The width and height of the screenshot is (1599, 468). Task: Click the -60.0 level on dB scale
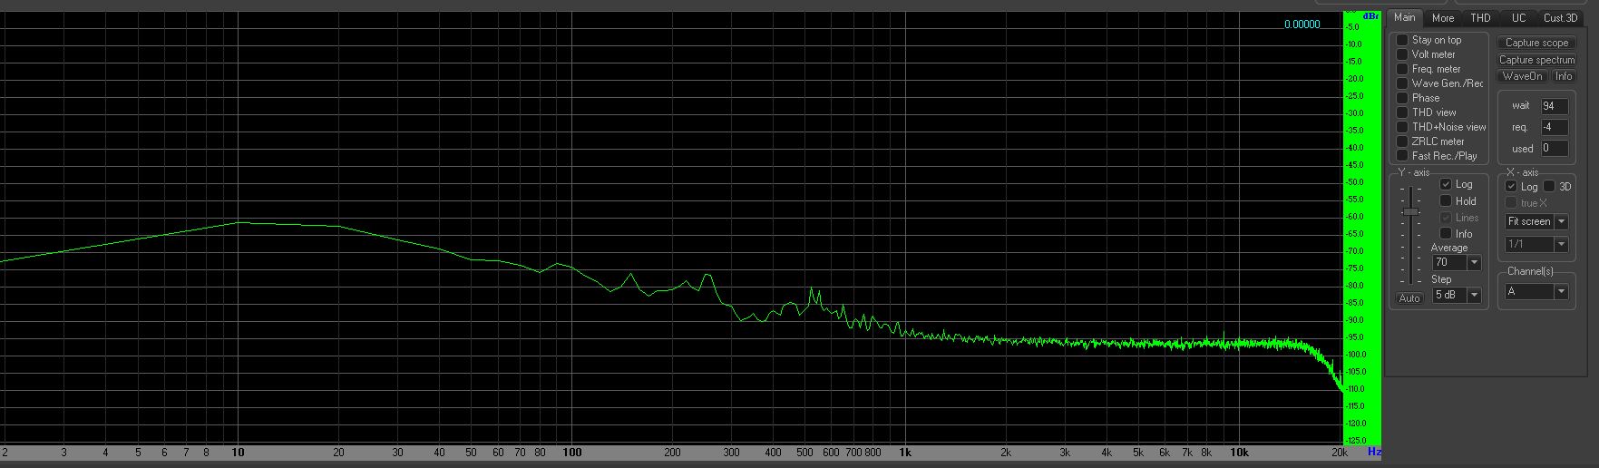coord(1353,217)
